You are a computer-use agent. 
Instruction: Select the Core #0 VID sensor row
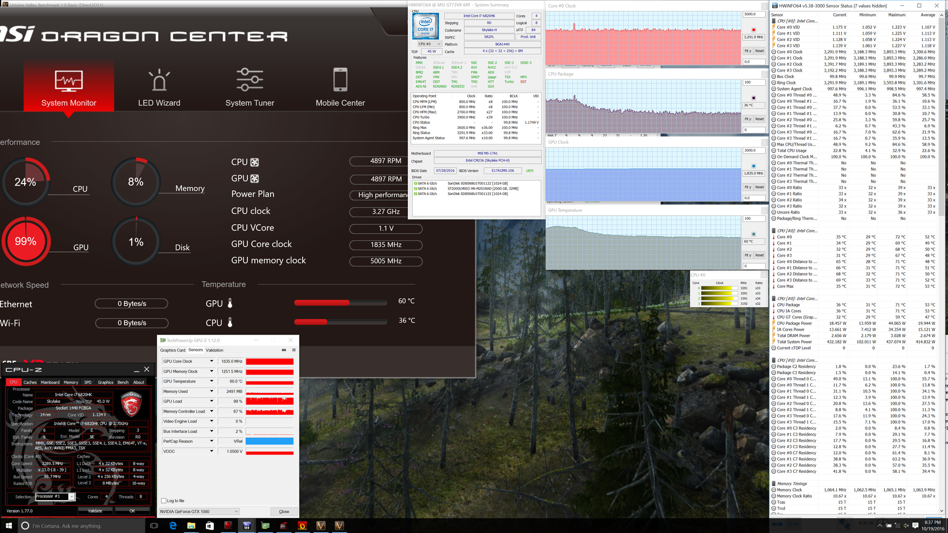pyautogui.click(x=855, y=27)
